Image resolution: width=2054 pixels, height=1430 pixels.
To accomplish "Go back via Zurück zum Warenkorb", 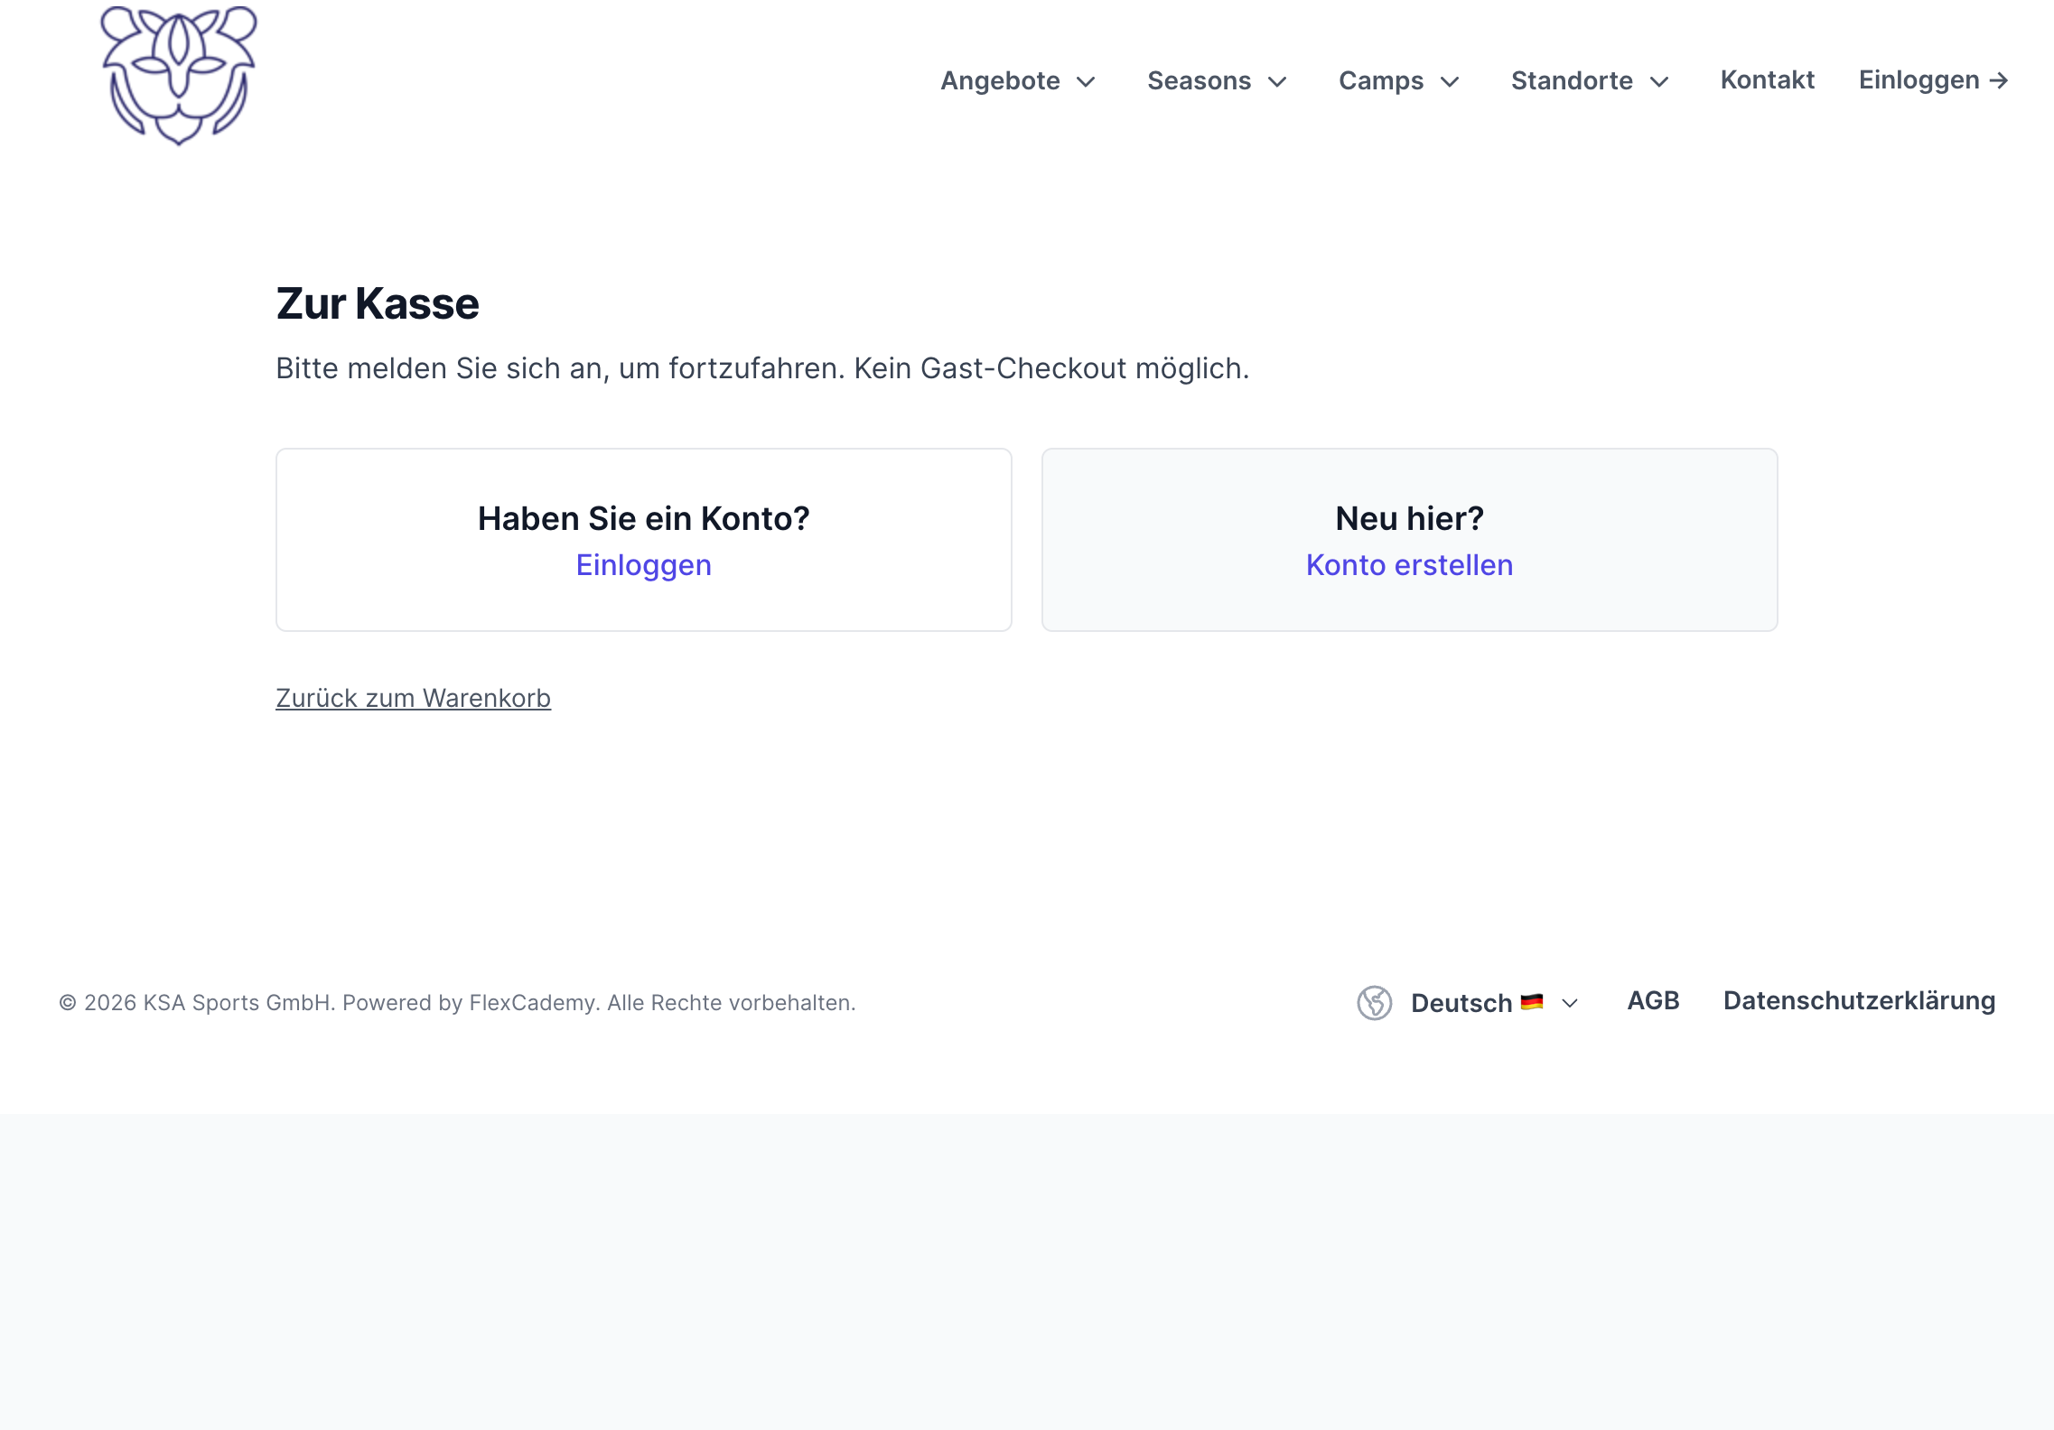I will (413, 698).
